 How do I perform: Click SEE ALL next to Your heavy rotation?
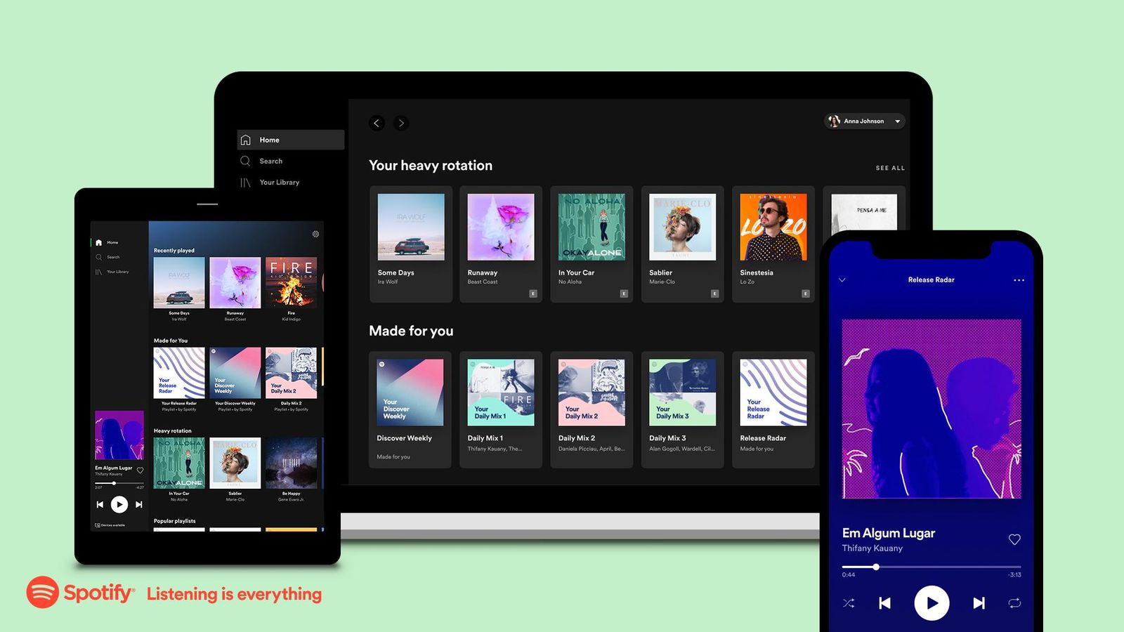click(889, 168)
